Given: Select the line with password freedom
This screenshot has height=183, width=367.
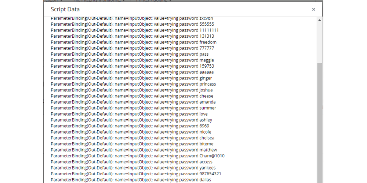Looking at the screenshot, I should (134, 42).
